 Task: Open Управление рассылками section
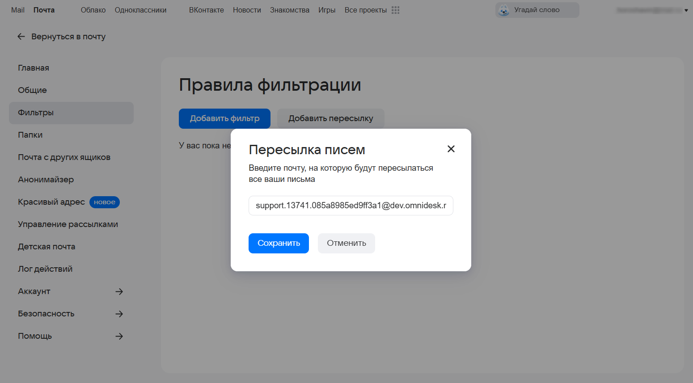pos(68,224)
